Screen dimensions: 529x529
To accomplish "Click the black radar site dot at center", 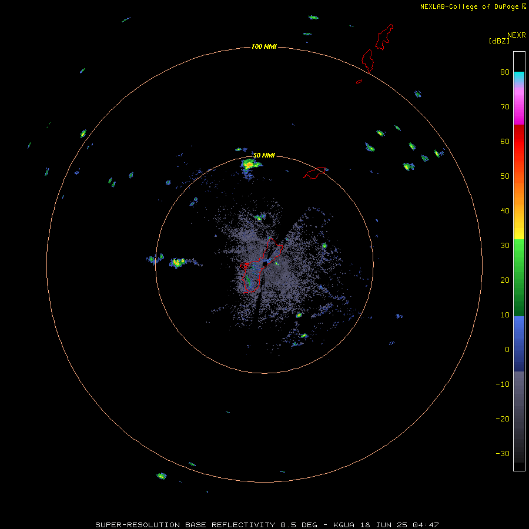I will 265,264.
